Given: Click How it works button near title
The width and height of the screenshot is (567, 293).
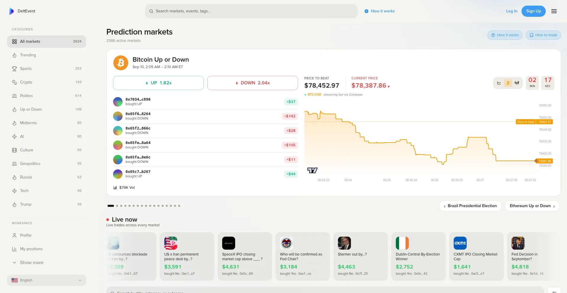Looking at the screenshot, I should (505, 35).
